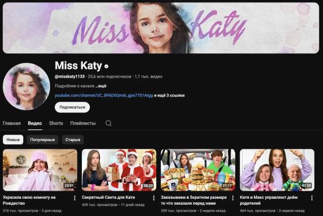Go to the 'Плейлисты' tab
The height and width of the screenshot is (216, 323).
click(x=83, y=123)
